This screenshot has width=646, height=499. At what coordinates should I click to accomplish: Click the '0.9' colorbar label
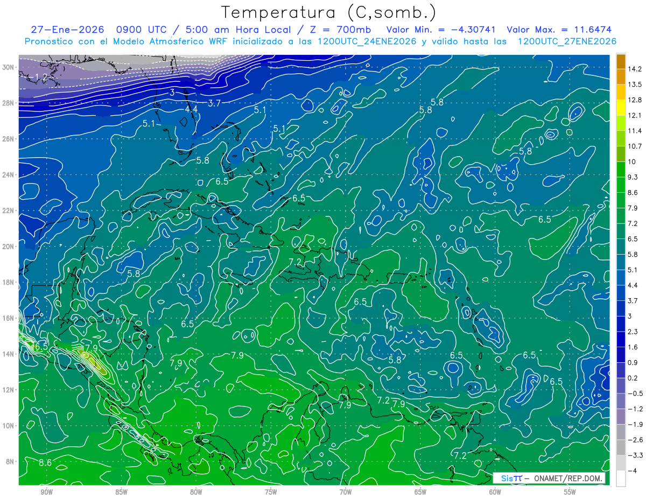(634, 362)
